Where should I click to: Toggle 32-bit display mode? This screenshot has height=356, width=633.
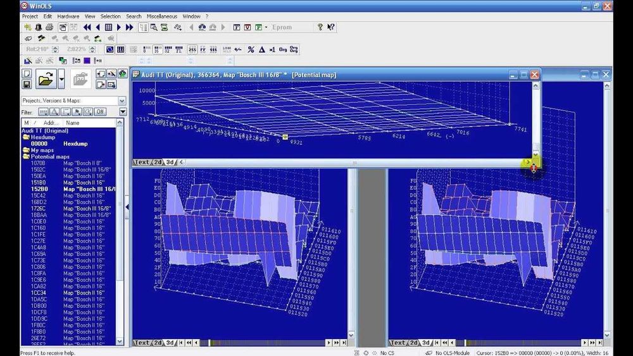(168, 49)
